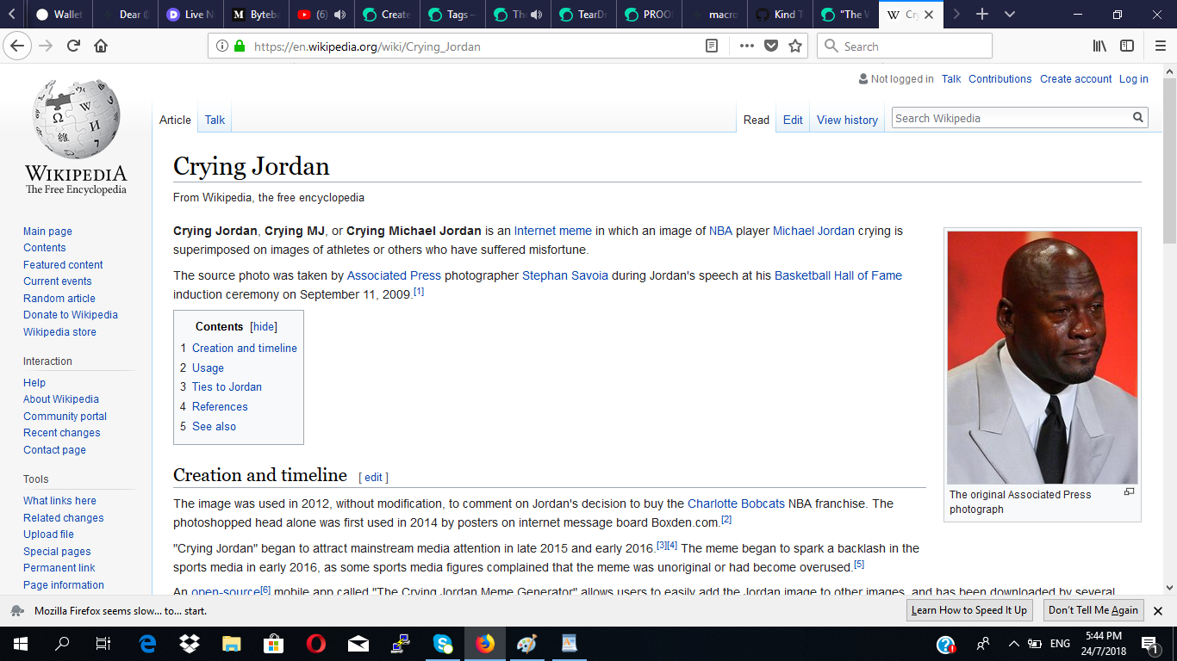This screenshot has height=661, width=1177.
Task: List all open tabs dropdown
Action: tap(1010, 14)
